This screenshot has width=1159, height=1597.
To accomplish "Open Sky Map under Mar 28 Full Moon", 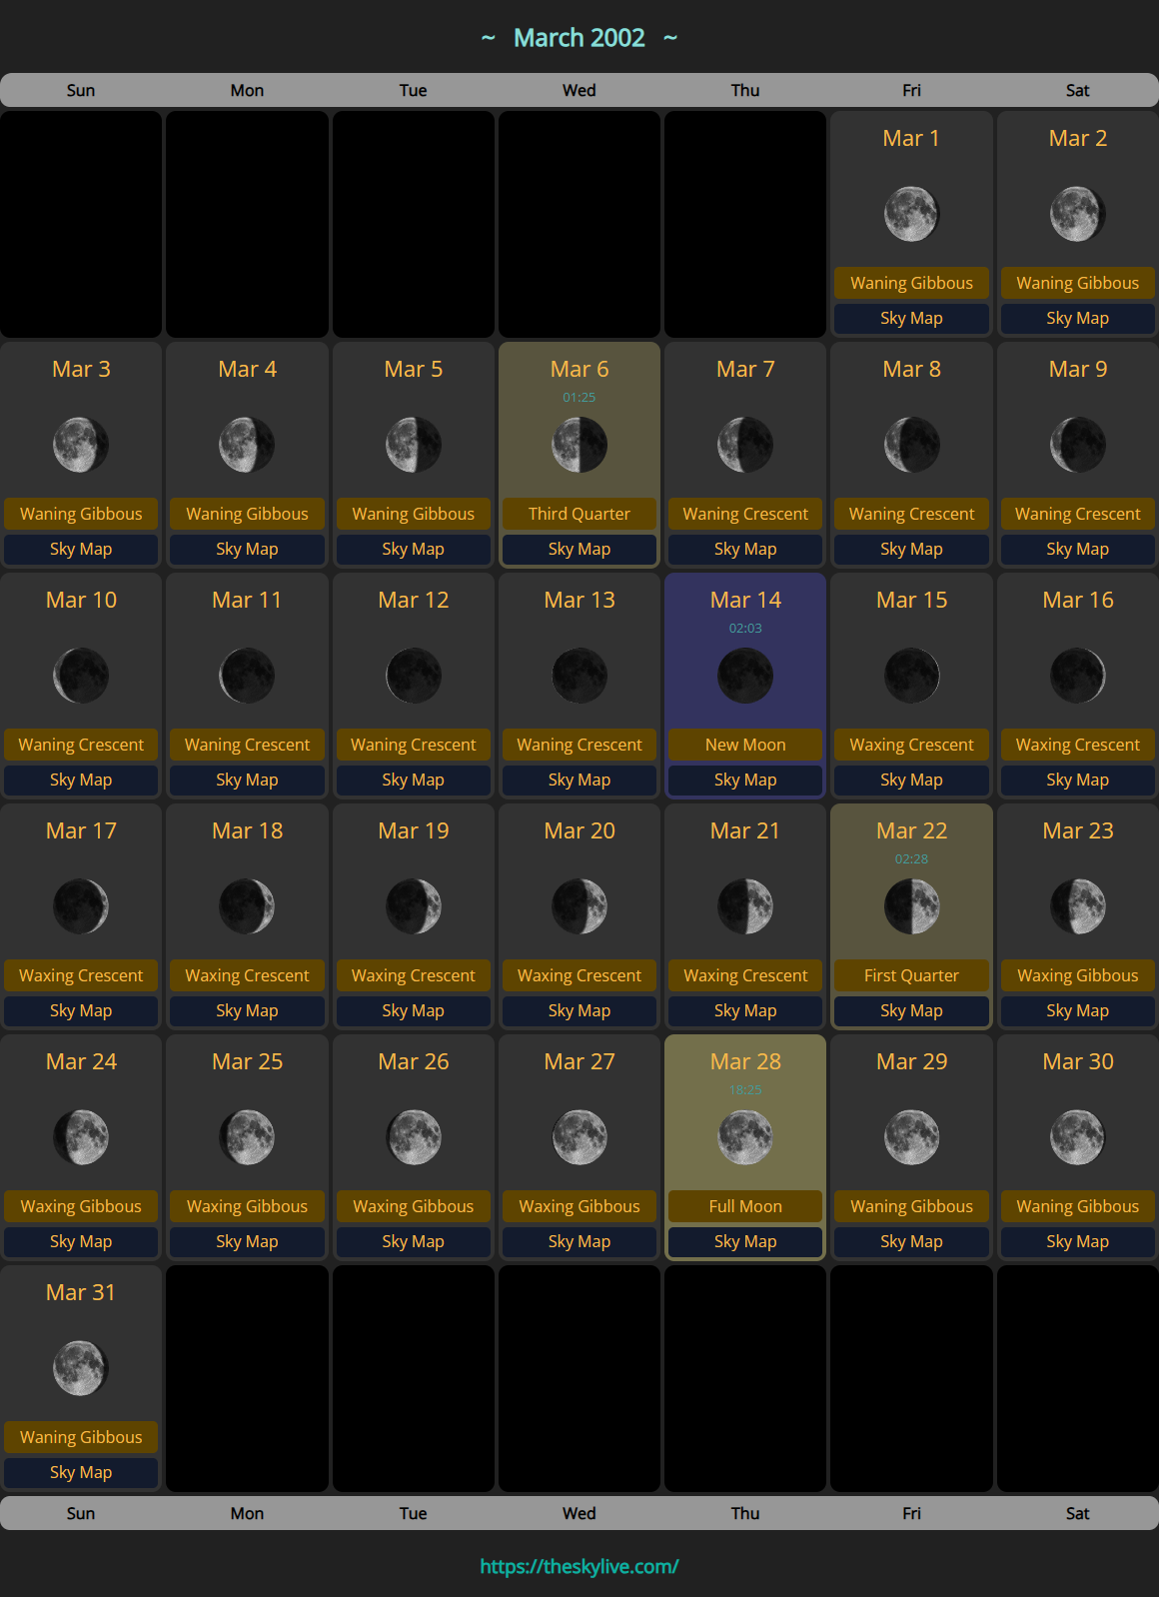I will (745, 1241).
